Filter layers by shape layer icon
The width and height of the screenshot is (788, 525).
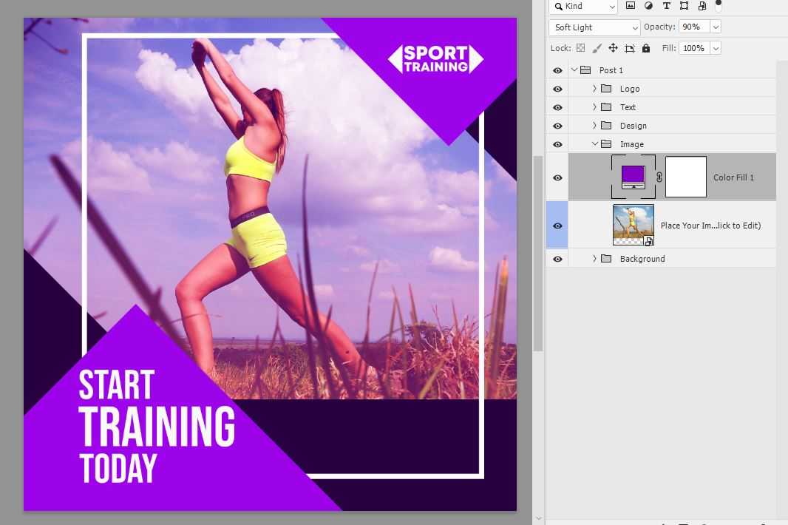[x=684, y=6]
